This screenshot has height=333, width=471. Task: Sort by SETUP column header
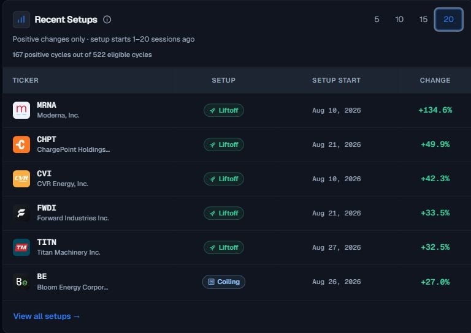[x=223, y=80]
